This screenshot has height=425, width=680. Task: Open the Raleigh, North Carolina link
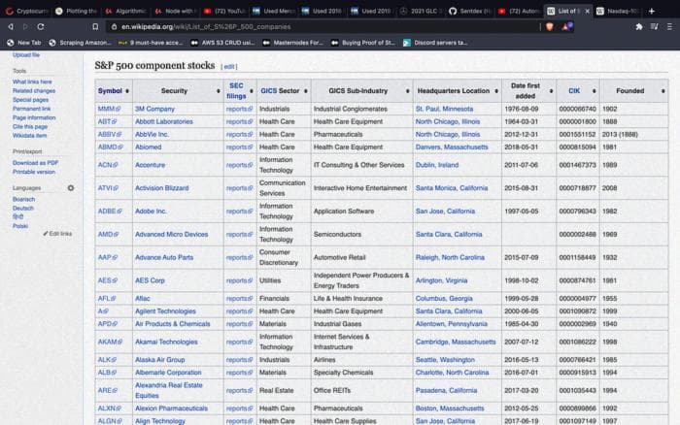450,257
